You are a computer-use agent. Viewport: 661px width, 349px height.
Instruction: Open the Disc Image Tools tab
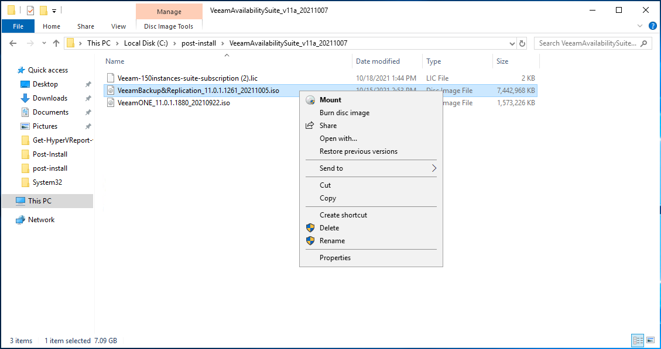pos(169,26)
